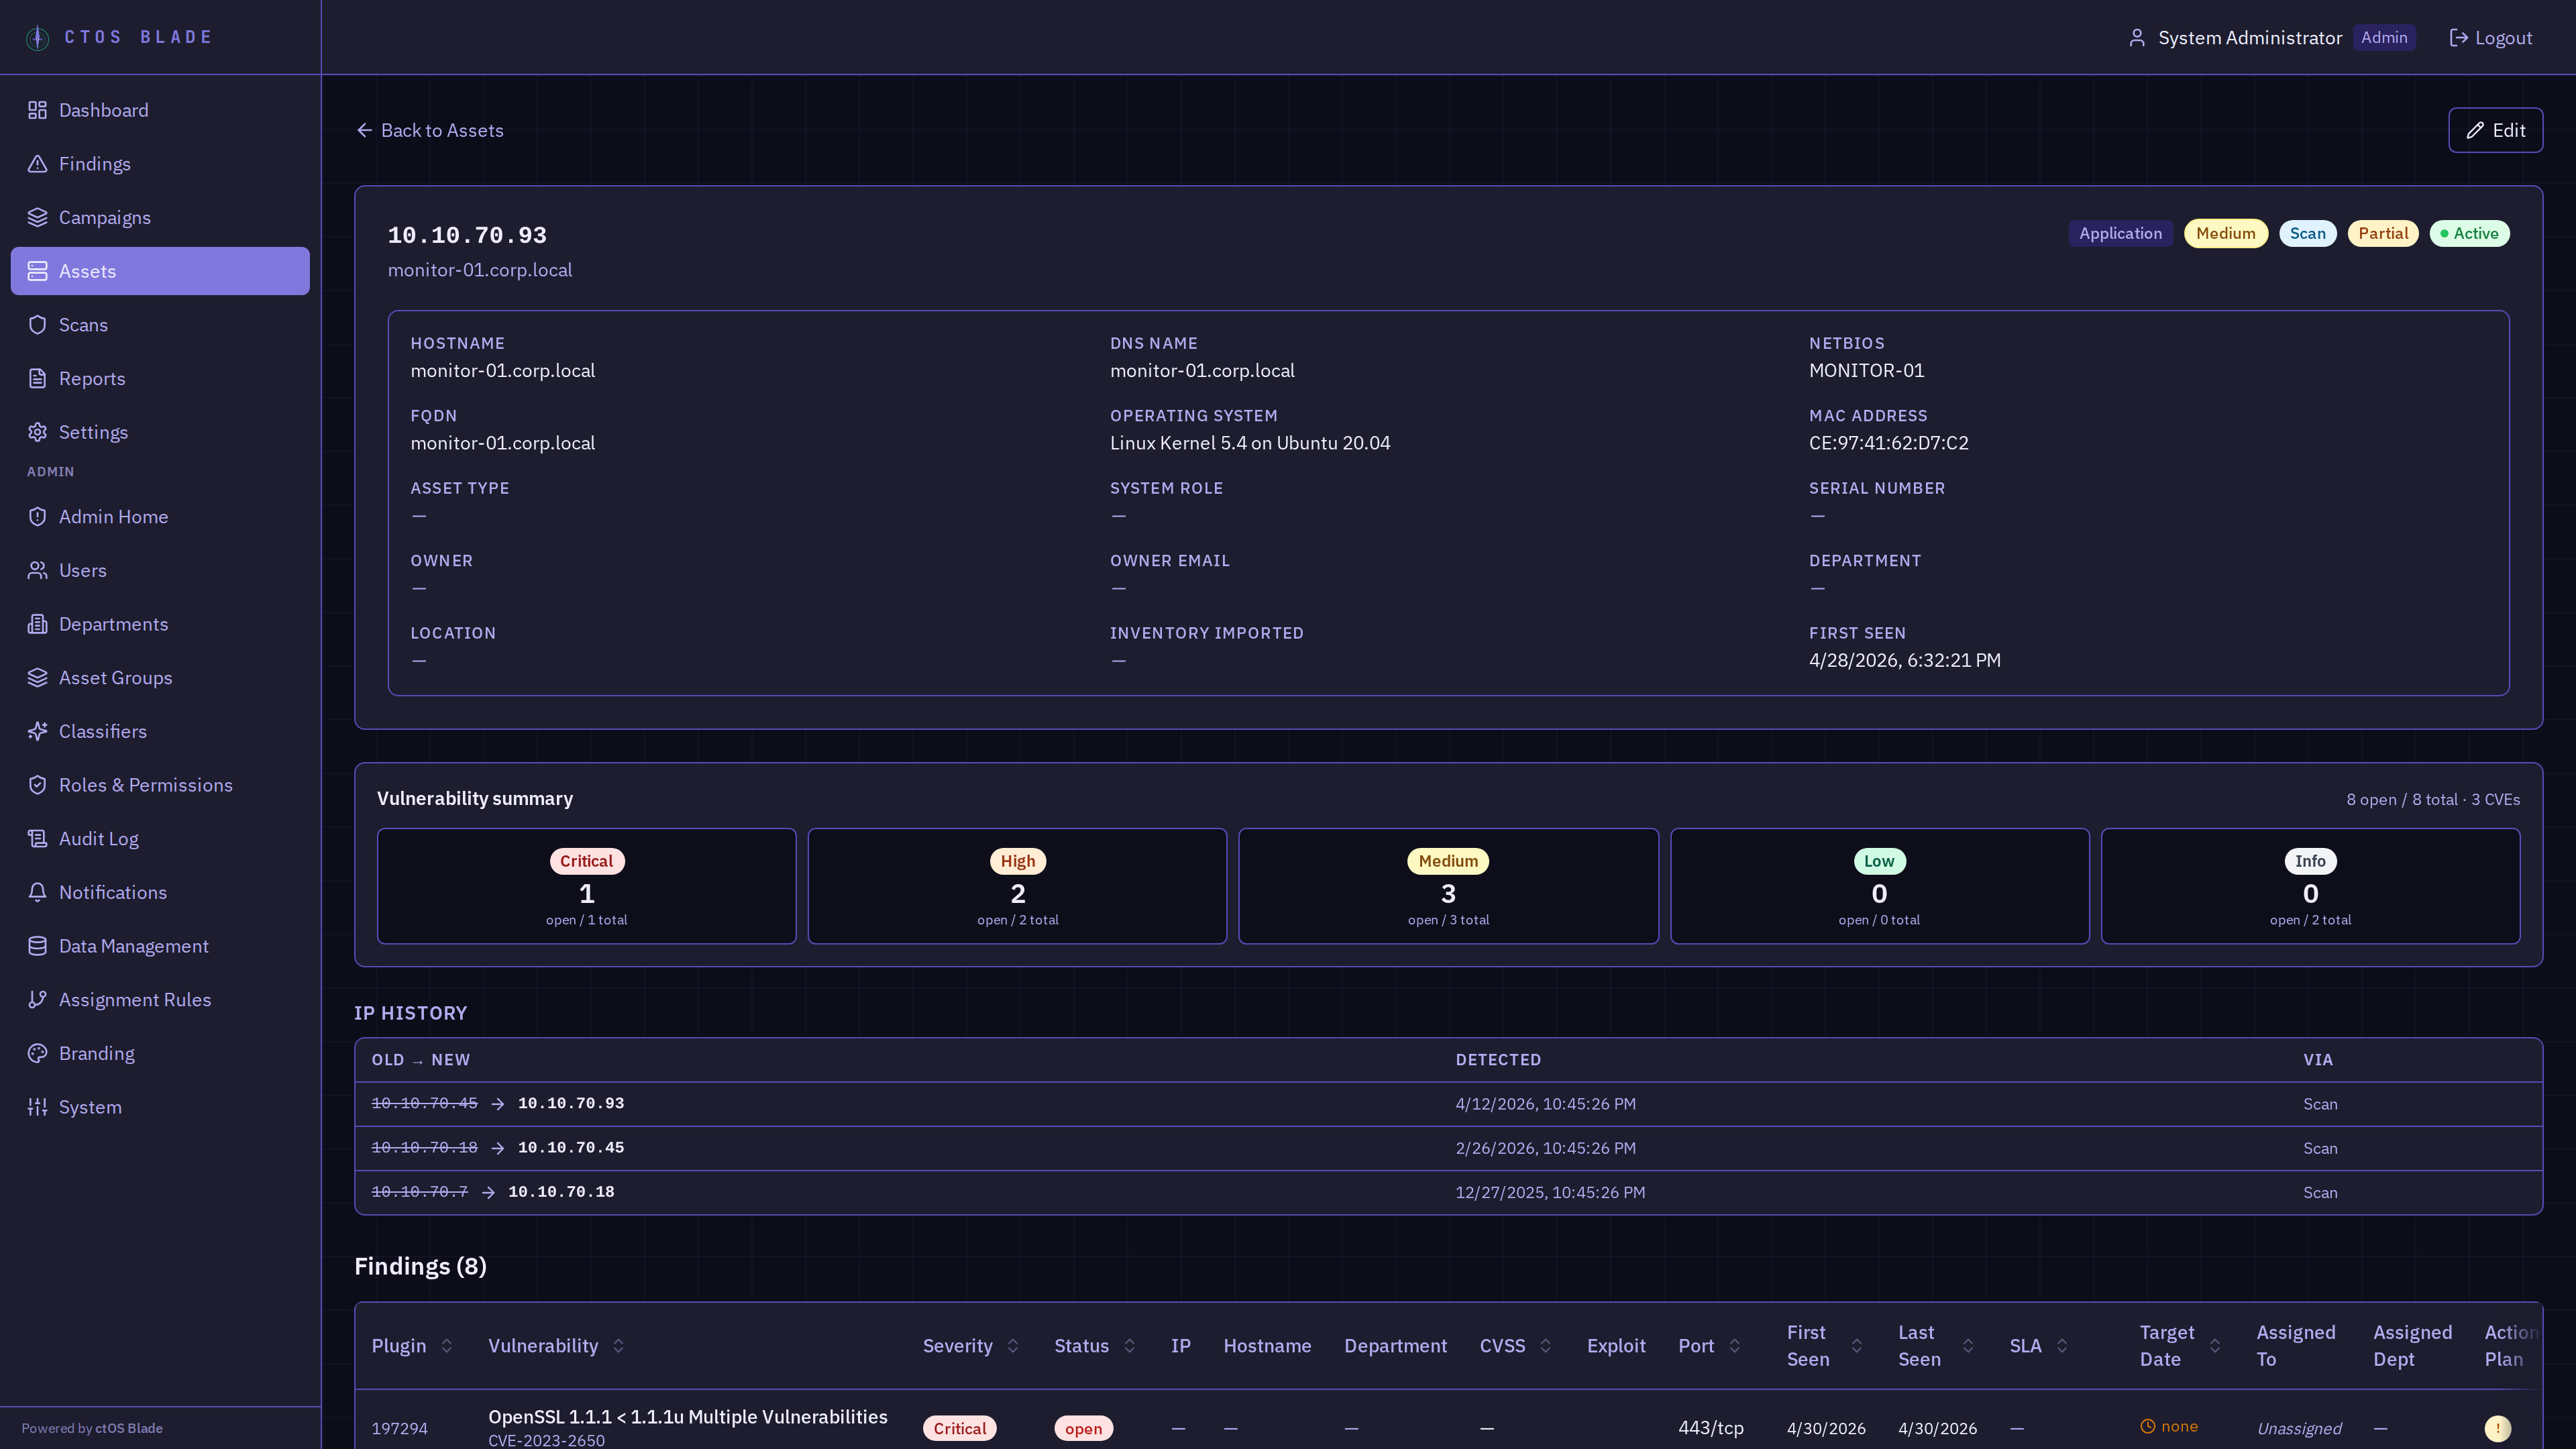The height and width of the screenshot is (1449, 2576).
Task: Sort findings by Plugin column
Action: click(x=447, y=1346)
